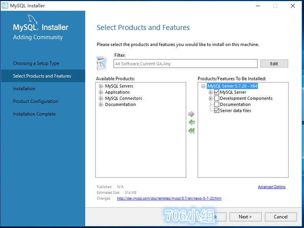
Task: Minimize the MySQL Installer window
Action: coord(258,6)
